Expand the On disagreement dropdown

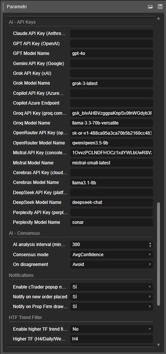click(111, 264)
